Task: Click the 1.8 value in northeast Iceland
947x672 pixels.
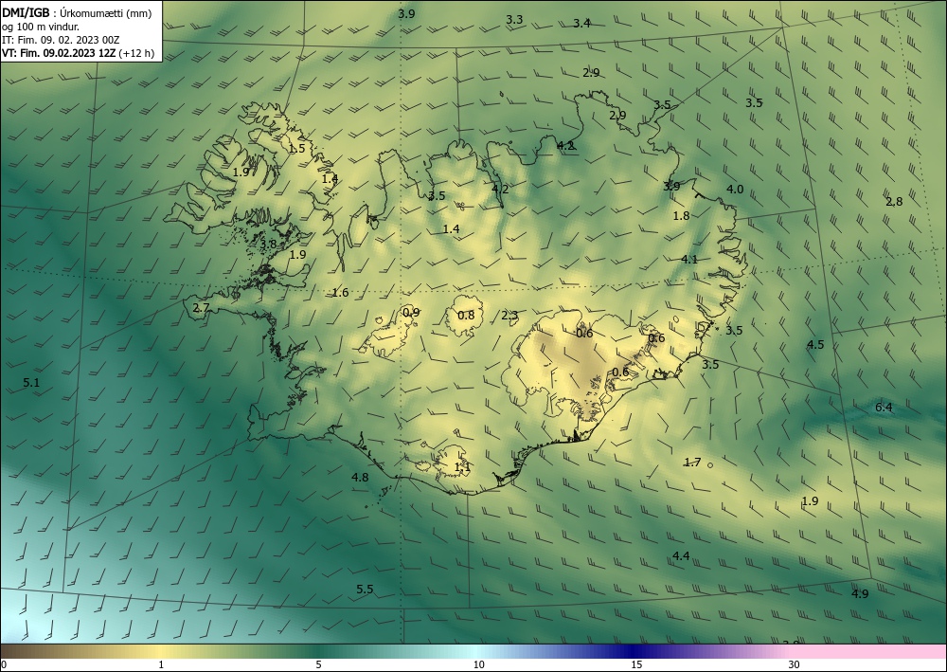Action: [681, 216]
